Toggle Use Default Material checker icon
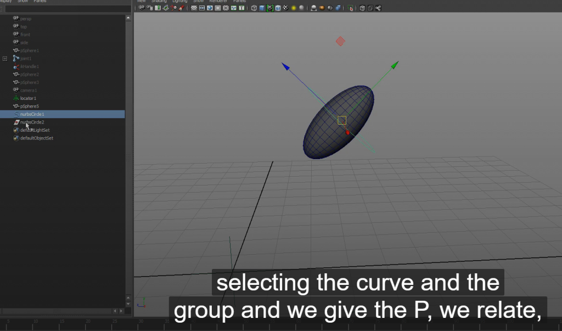Image resolution: width=562 pixels, height=331 pixels. pos(270,8)
